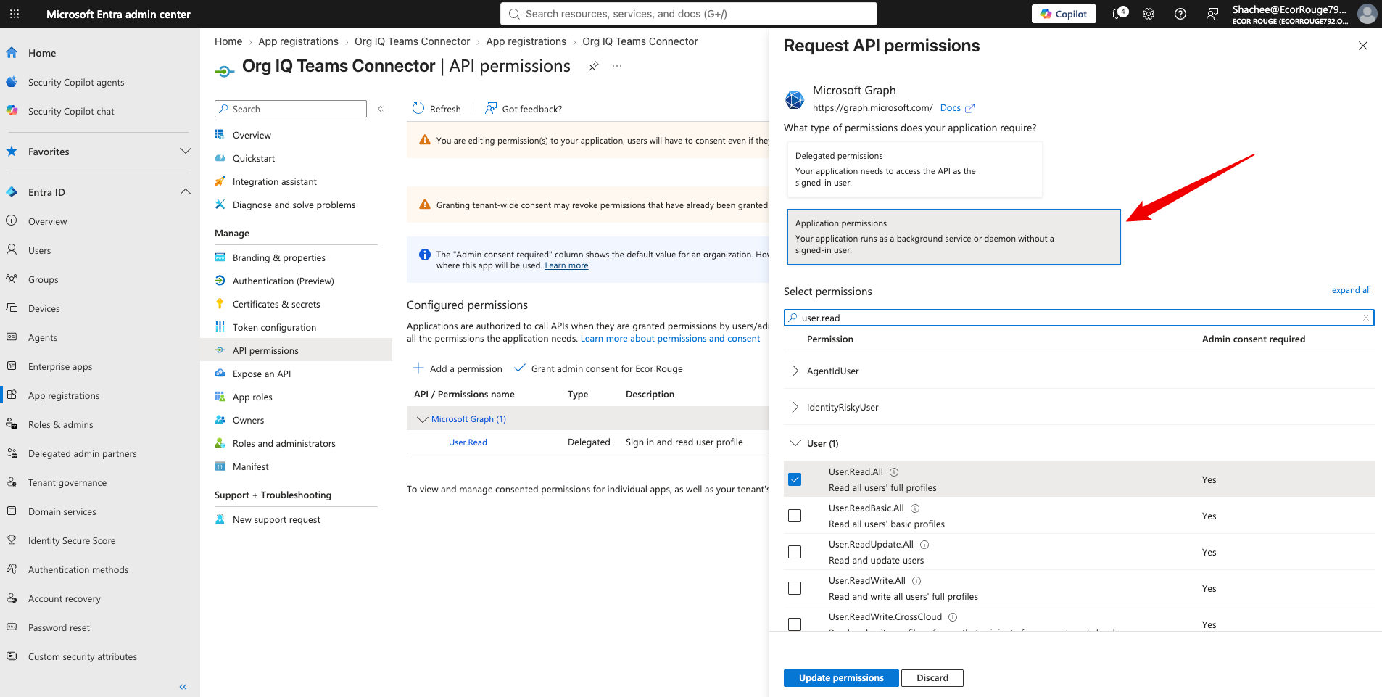
Task: Open Learn more about permissions and consent
Action: [670, 339]
